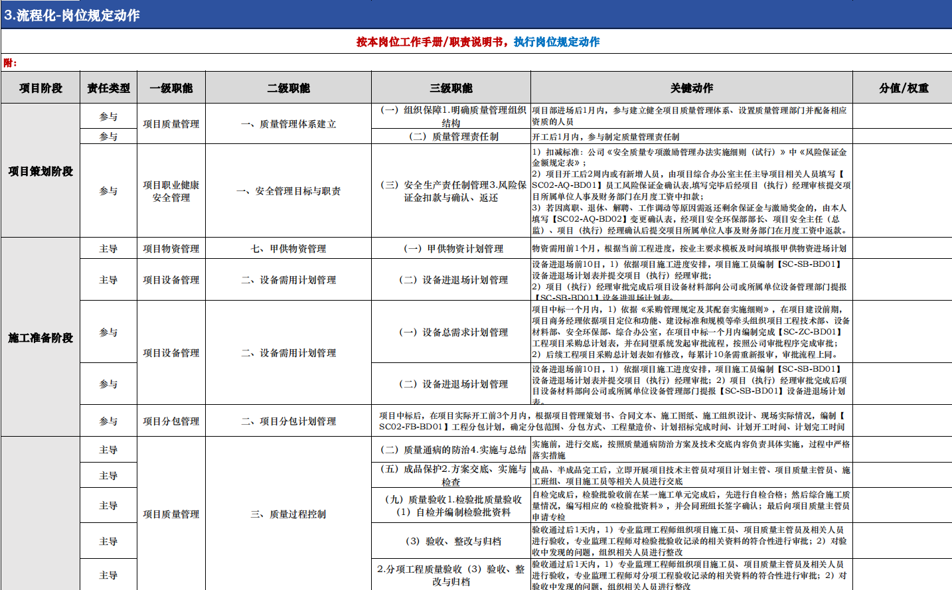Click the "一、质量管理体系建立" cell

tap(288, 124)
